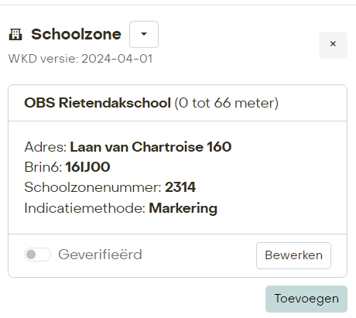Click the Schoolzonenummer value 2314
The width and height of the screenshot is (356, 318).
tap(180, 187)
